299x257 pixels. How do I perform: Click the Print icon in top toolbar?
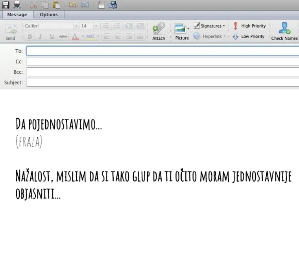coord(17,5)
